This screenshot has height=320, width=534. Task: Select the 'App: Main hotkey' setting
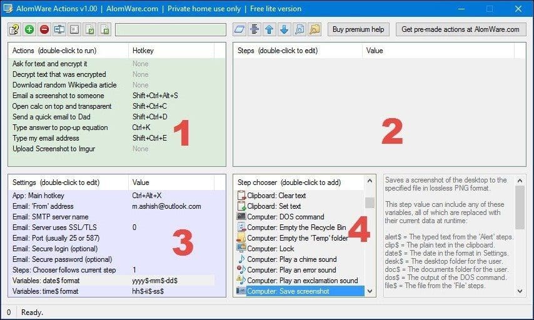click(38, 196)
